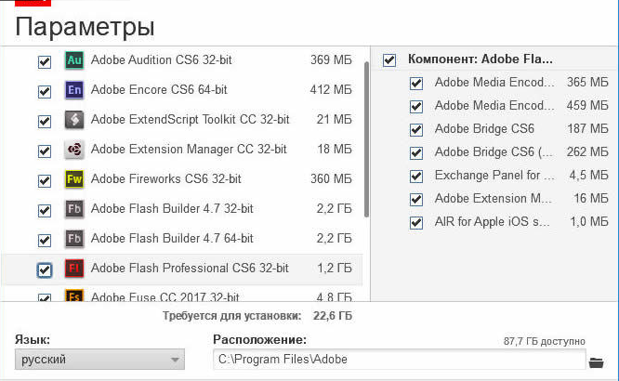
Task: Select Adobe Flash Builder 4.7 64-bit row
Action: [182, 239]
